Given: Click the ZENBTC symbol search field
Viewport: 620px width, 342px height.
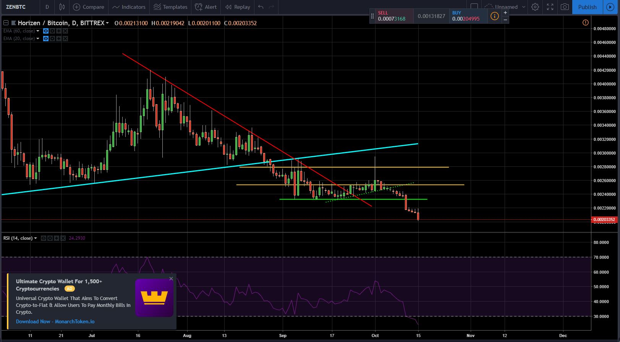Looking at the screenshot, I should 20,7.
